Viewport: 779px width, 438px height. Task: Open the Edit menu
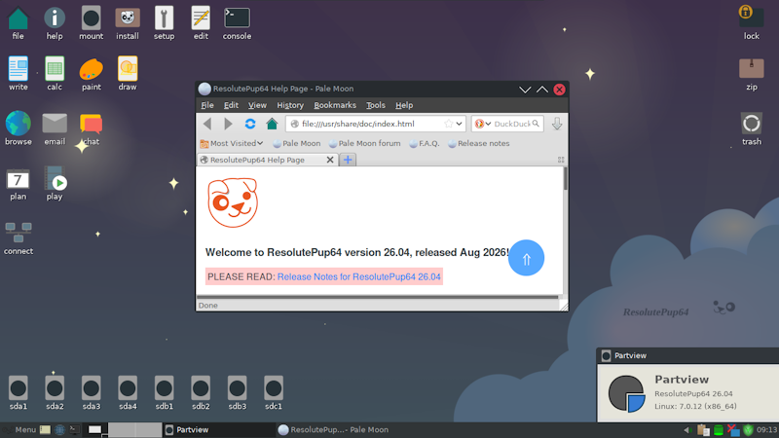tap(231, 105)
